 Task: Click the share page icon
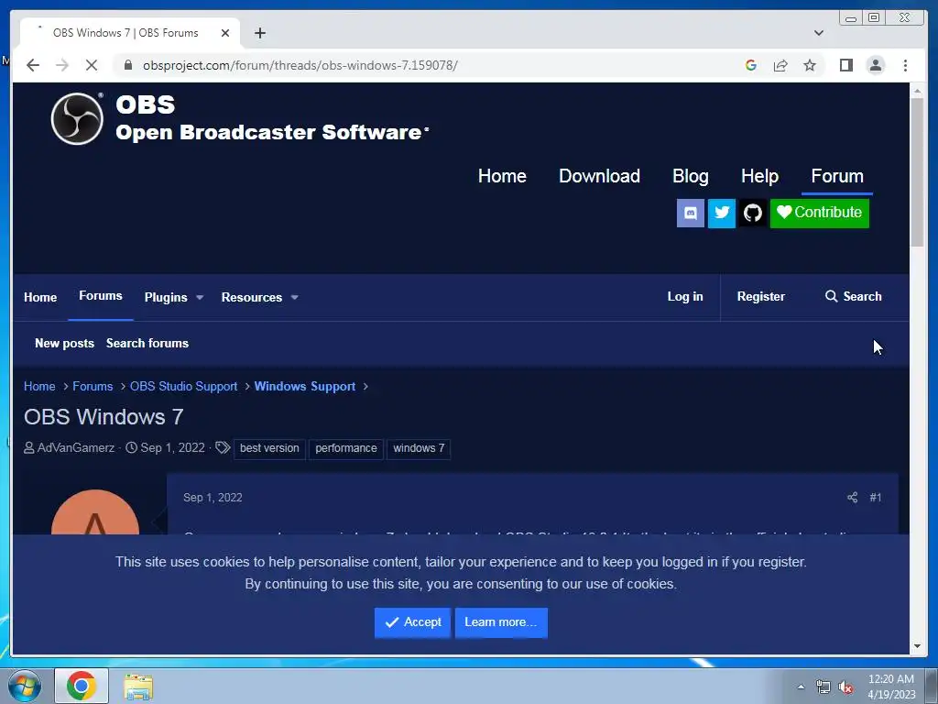[x=780, y=65]
